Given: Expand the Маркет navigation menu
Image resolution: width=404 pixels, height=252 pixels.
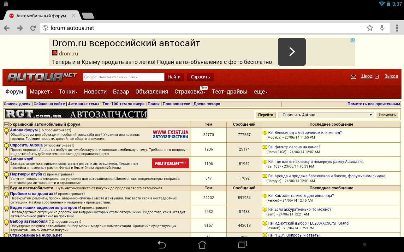Looking at the screenshot, I should click(x=41, y=92).
